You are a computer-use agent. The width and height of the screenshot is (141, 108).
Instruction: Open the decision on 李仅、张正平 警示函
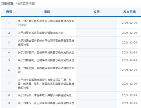(x=46, y=103)
